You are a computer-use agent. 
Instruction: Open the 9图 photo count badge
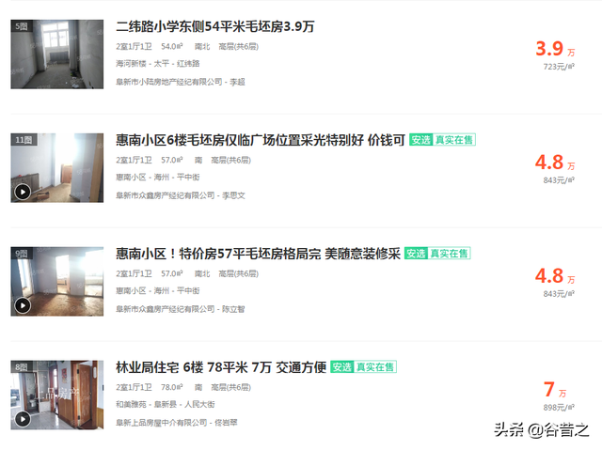[22, 254]
